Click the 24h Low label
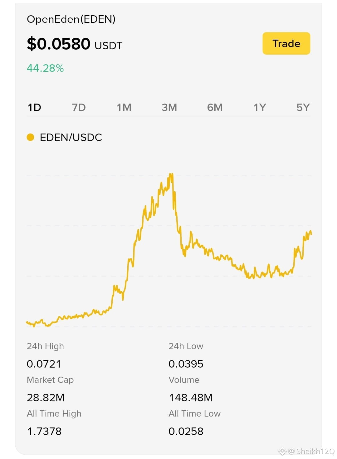337x459 pixels. [x=186, y=346]
